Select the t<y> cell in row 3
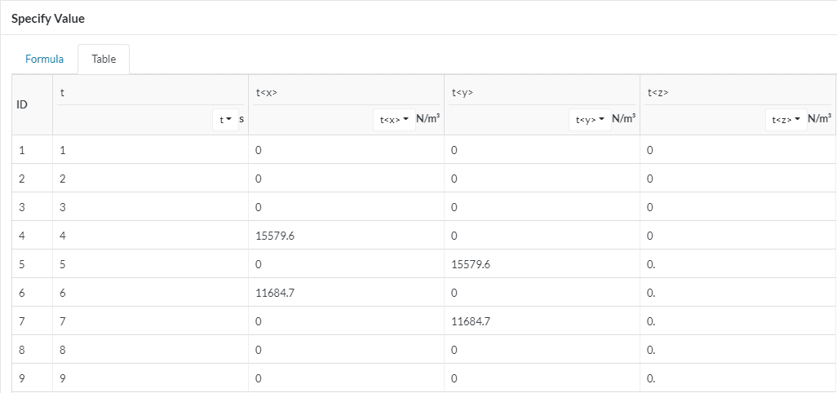 point(542,207)
